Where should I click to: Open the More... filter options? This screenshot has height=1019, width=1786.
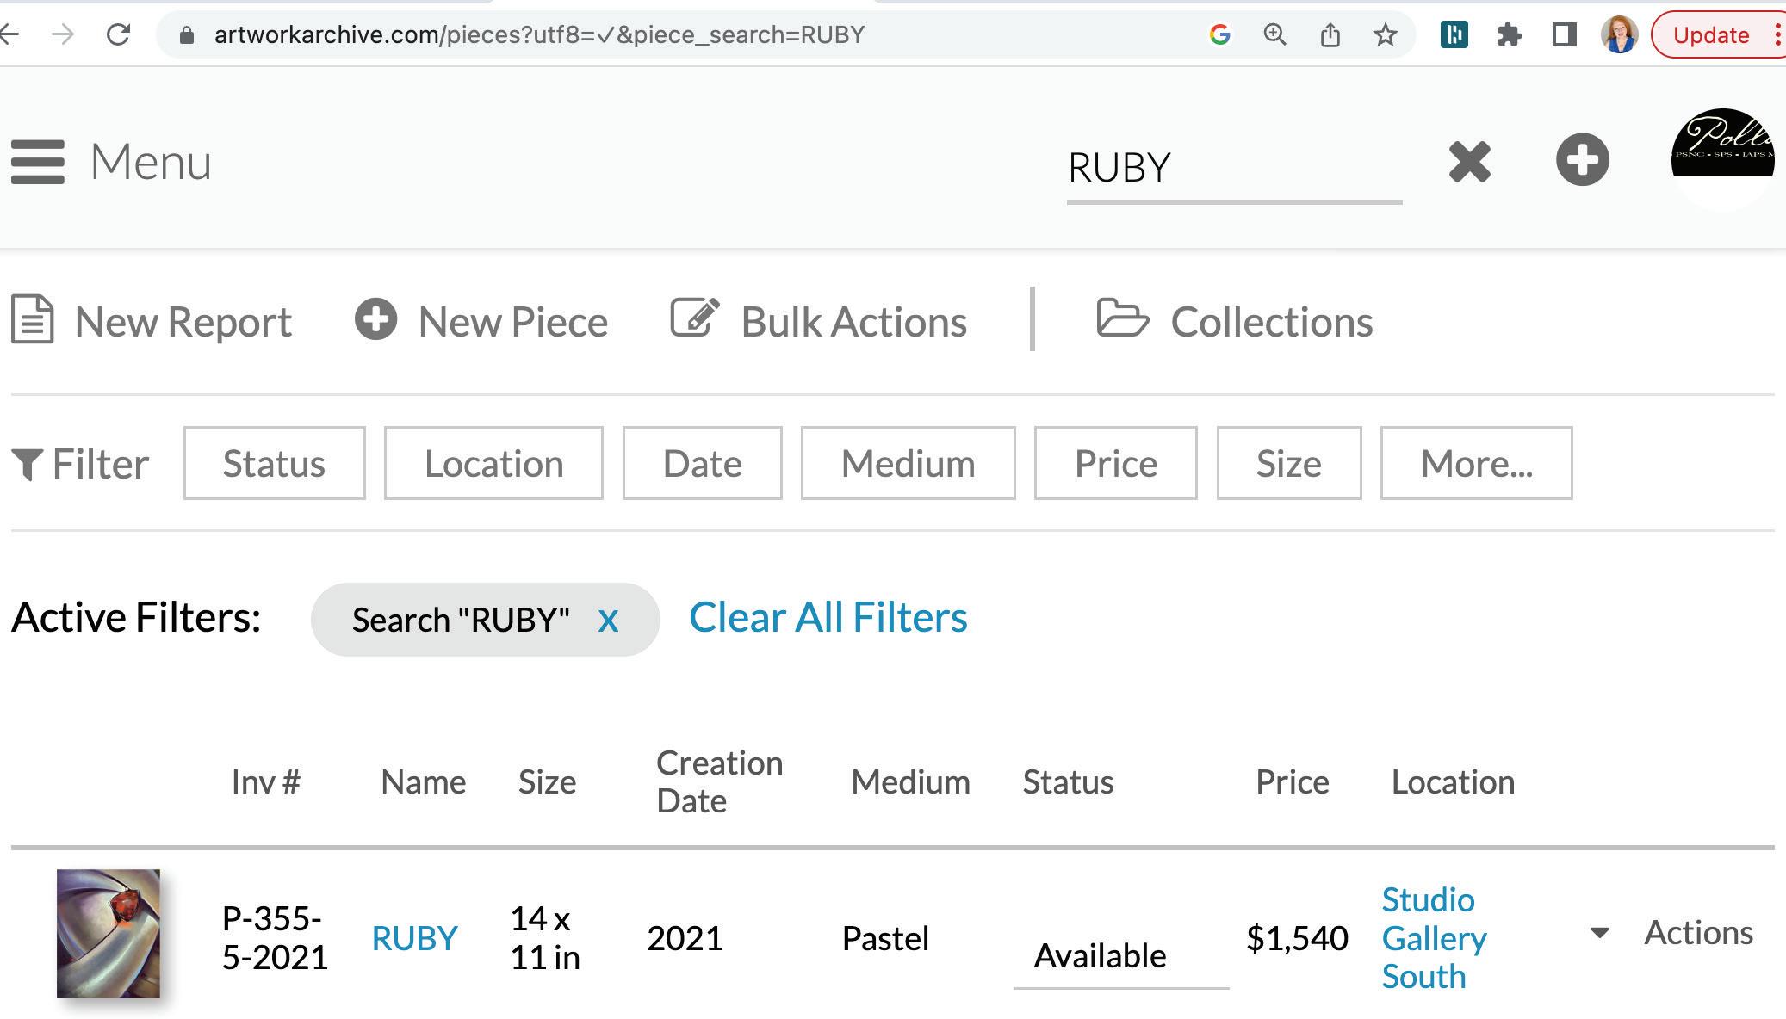click(1476, 463)
